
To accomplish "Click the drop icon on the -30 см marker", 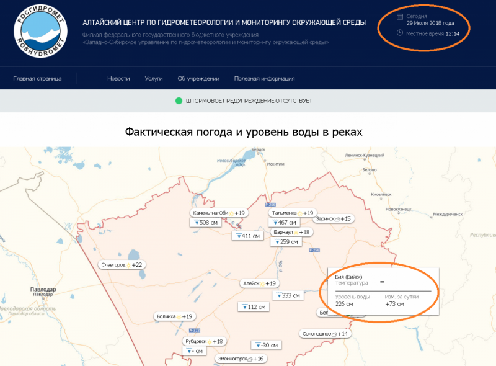I will (257, 345).
